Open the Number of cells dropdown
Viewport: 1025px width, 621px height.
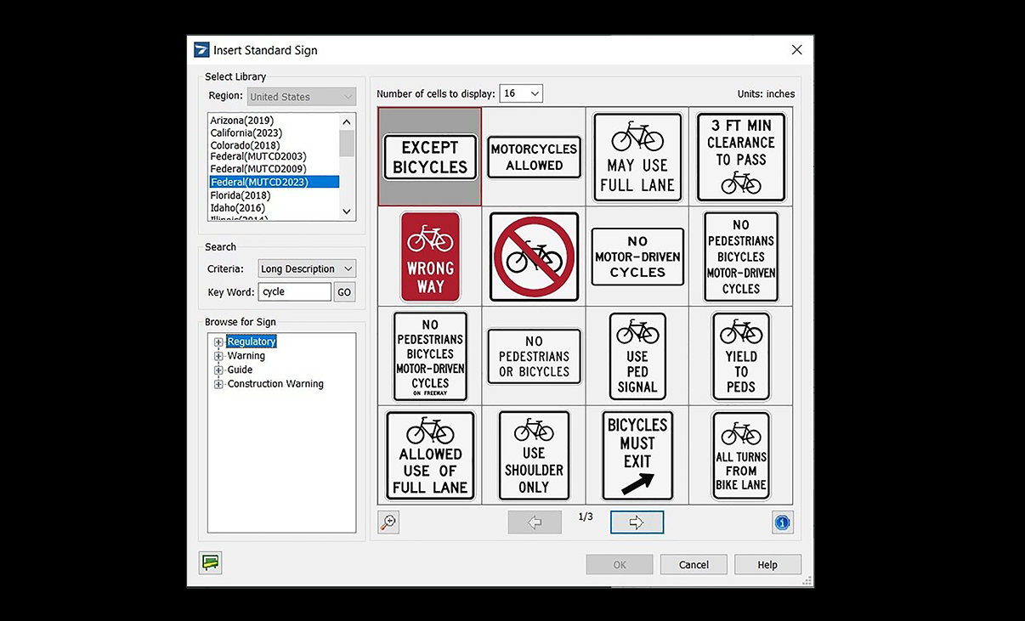click(x=521, y=93)
